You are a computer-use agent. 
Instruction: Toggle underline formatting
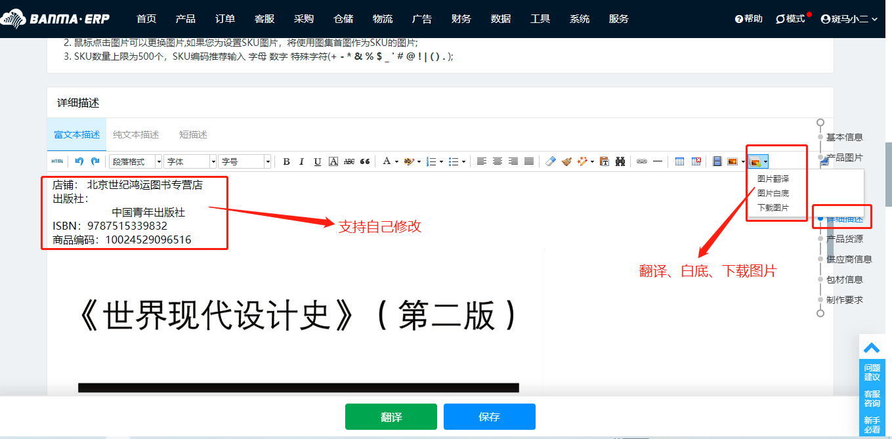point(318,161)
